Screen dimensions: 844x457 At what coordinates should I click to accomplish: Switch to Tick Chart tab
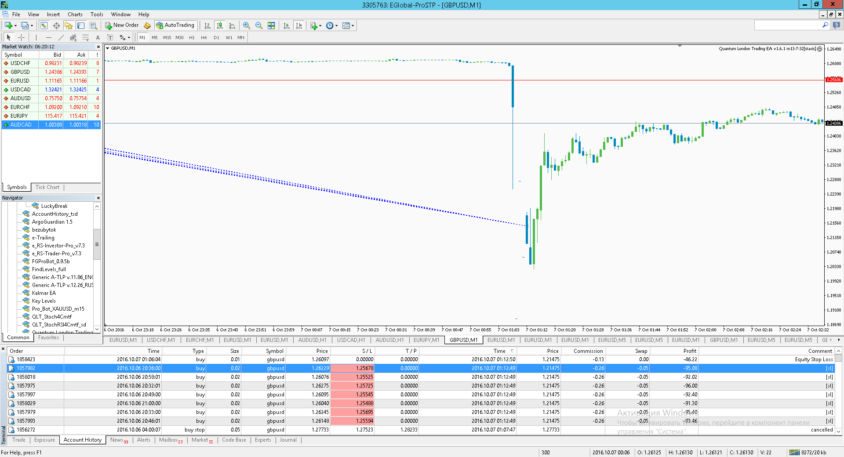pyautogui.click(x=47, y=187)
